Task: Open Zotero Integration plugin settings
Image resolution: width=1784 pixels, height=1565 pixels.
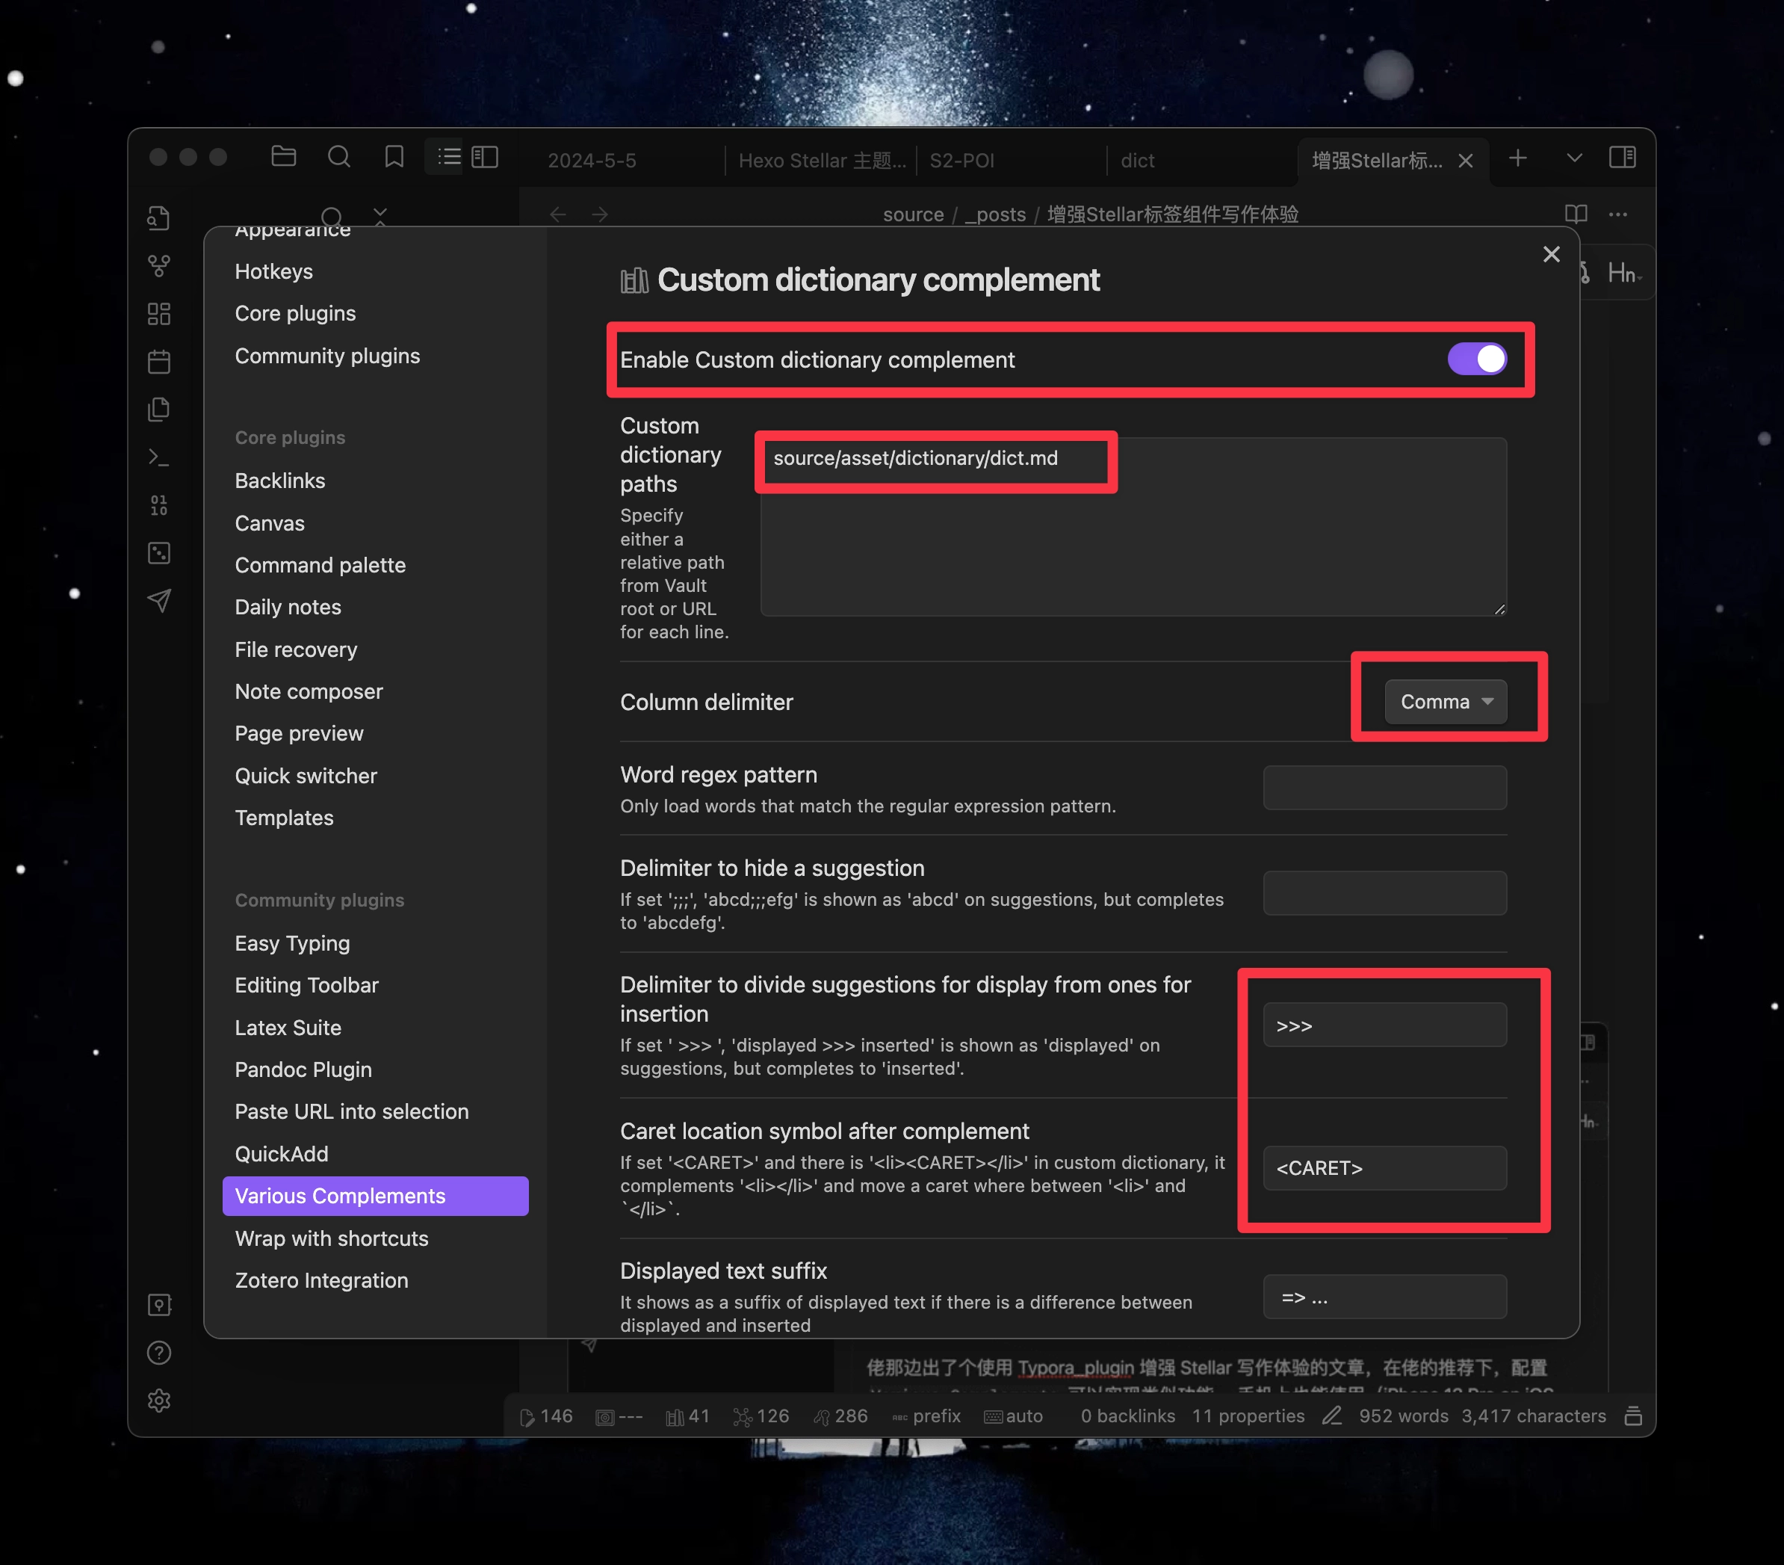Action: pos(321,1280)
